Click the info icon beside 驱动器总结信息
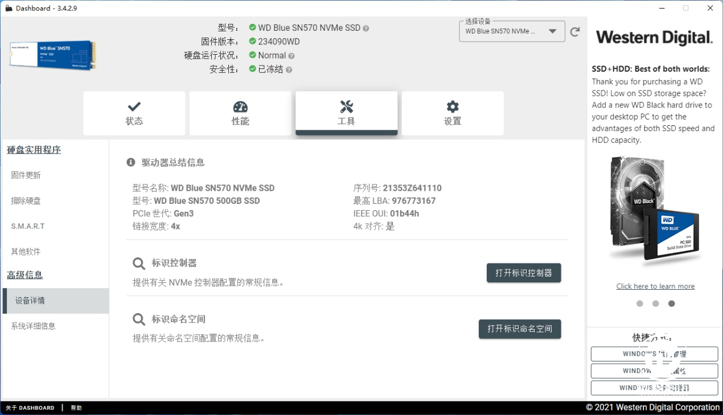Screen dimensions: 723x415 click(130, 162)
